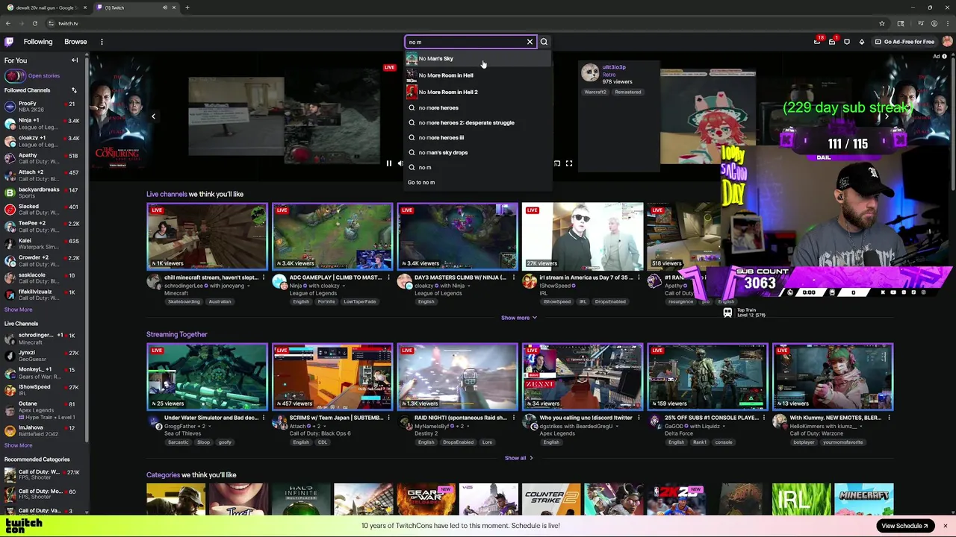Screen dimensions: 956x537
Task: Click the search magnifier button
Action: (544, 42)
